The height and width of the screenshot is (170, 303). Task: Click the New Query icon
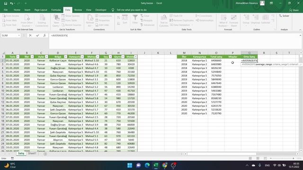(56, 18)
